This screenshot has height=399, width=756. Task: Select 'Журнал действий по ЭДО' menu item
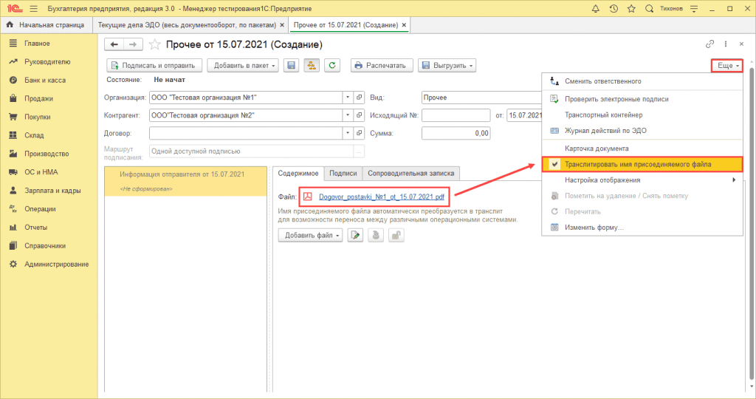(605, 131)
